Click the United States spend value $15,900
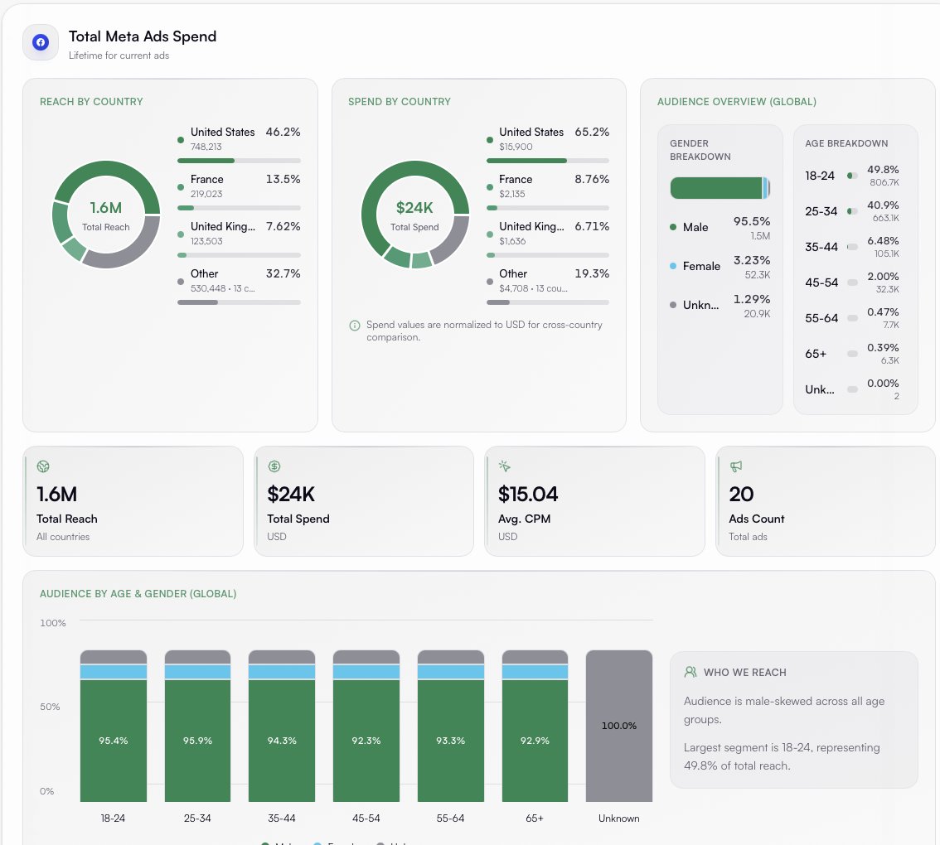This screenshot has height=845, width=940. point(516,147)
